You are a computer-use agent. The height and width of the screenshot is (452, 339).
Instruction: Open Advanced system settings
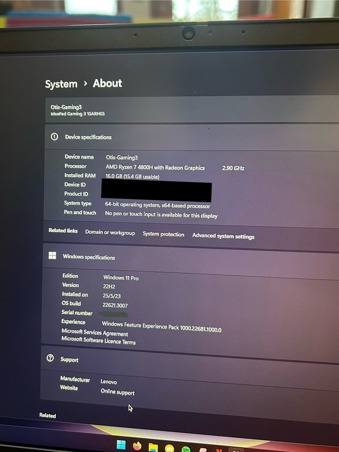click(x=223, y=236)
